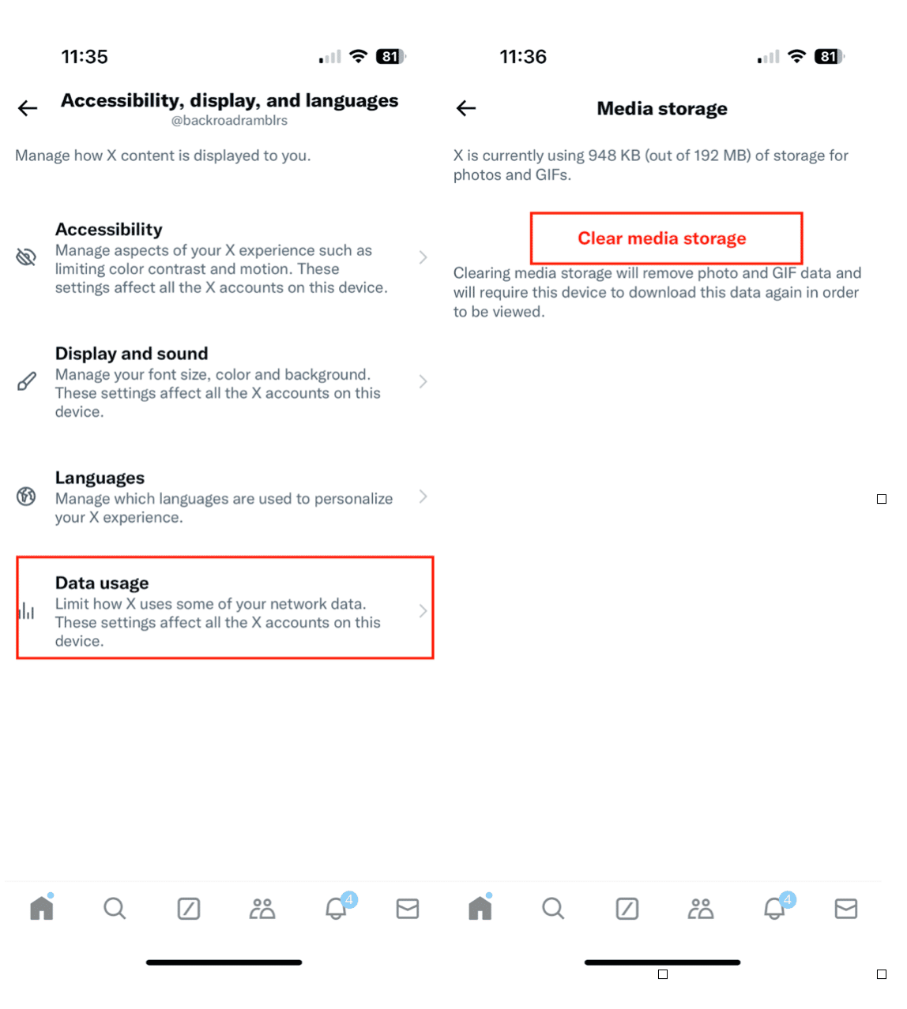Expand Display and sound chevron
This screenshot has height=1009, width=907.
(423, 381)
